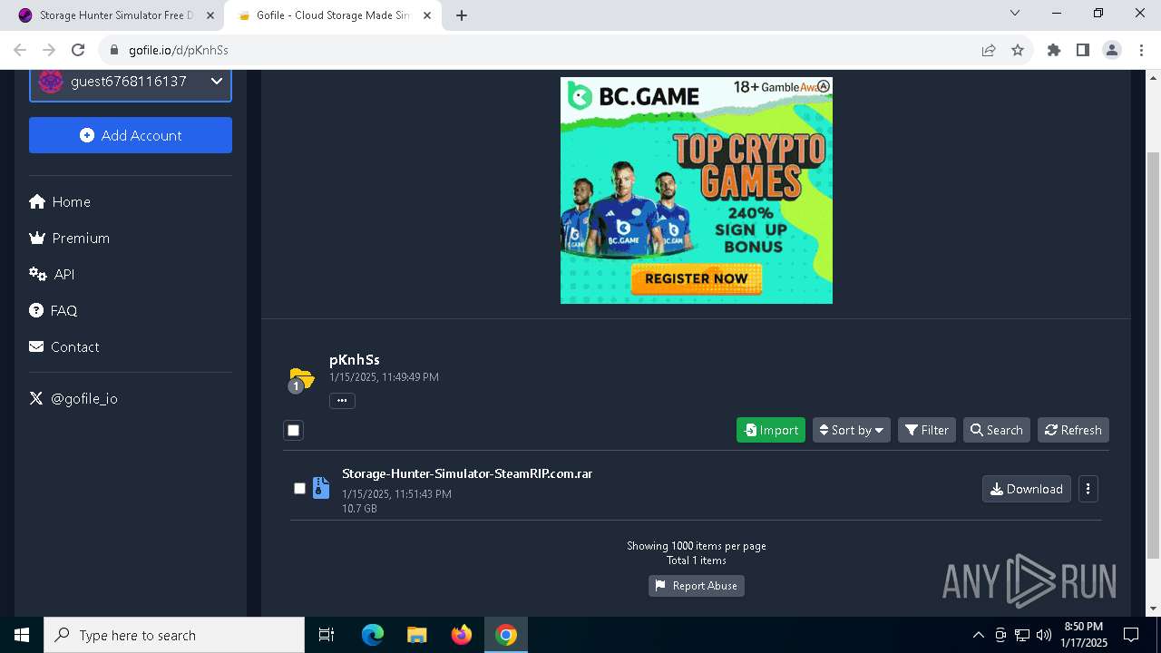The height and width of the screenshot is (653, 1161).
Task: Click the rar archive file icon
Action: point(321,488)
